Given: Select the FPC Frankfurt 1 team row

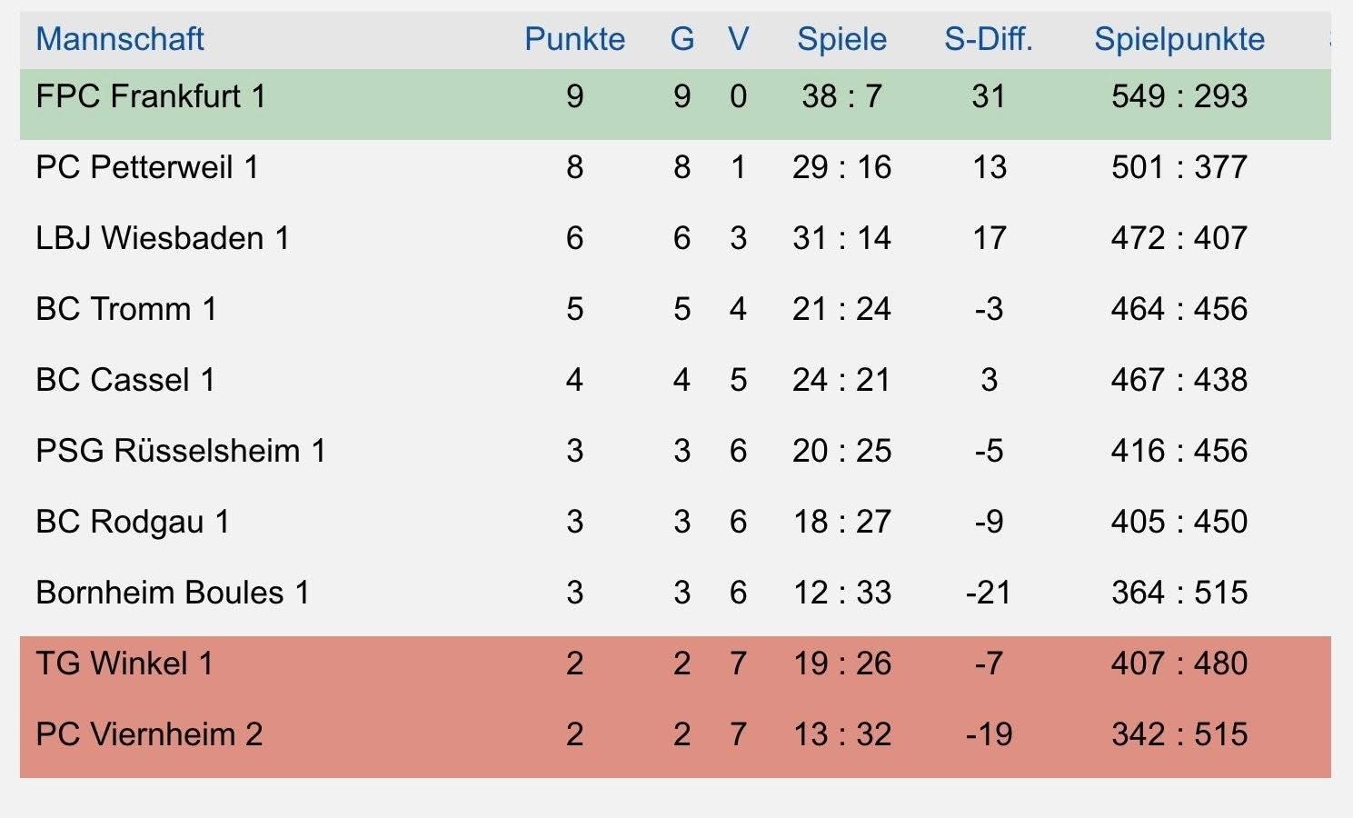Looking at the screenshot, I should coord(675,105).
